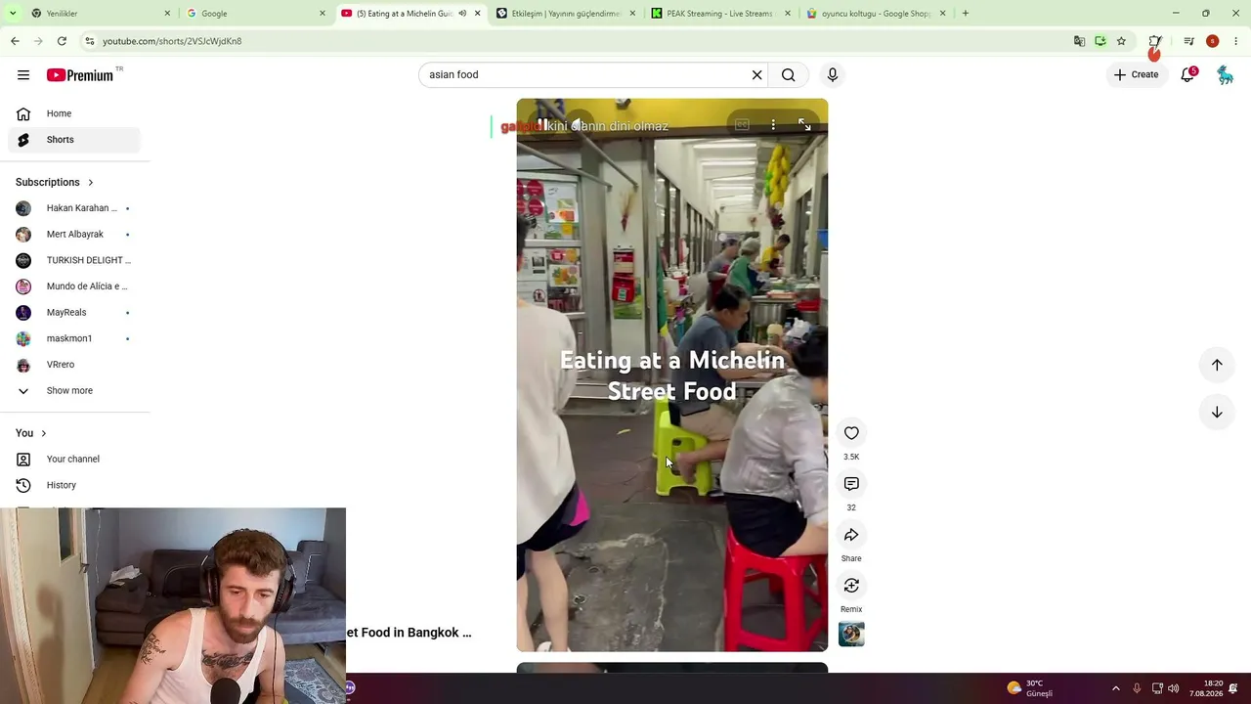Open Chrome three-dot menu
The height and width of the screenshot is (704, 1251).
tap(1236, 41)
